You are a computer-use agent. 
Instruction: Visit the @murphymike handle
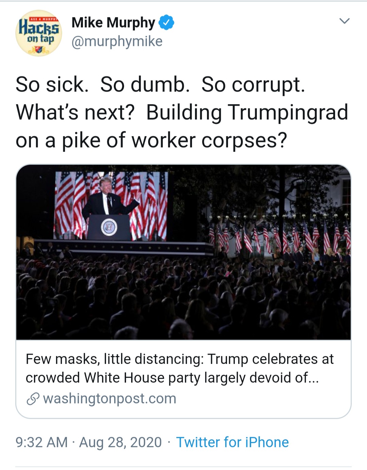[117, 41]
